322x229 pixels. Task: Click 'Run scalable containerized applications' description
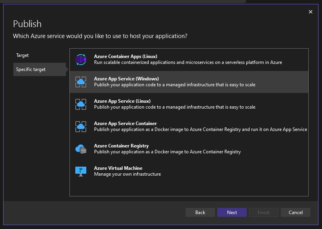[188, 62]
